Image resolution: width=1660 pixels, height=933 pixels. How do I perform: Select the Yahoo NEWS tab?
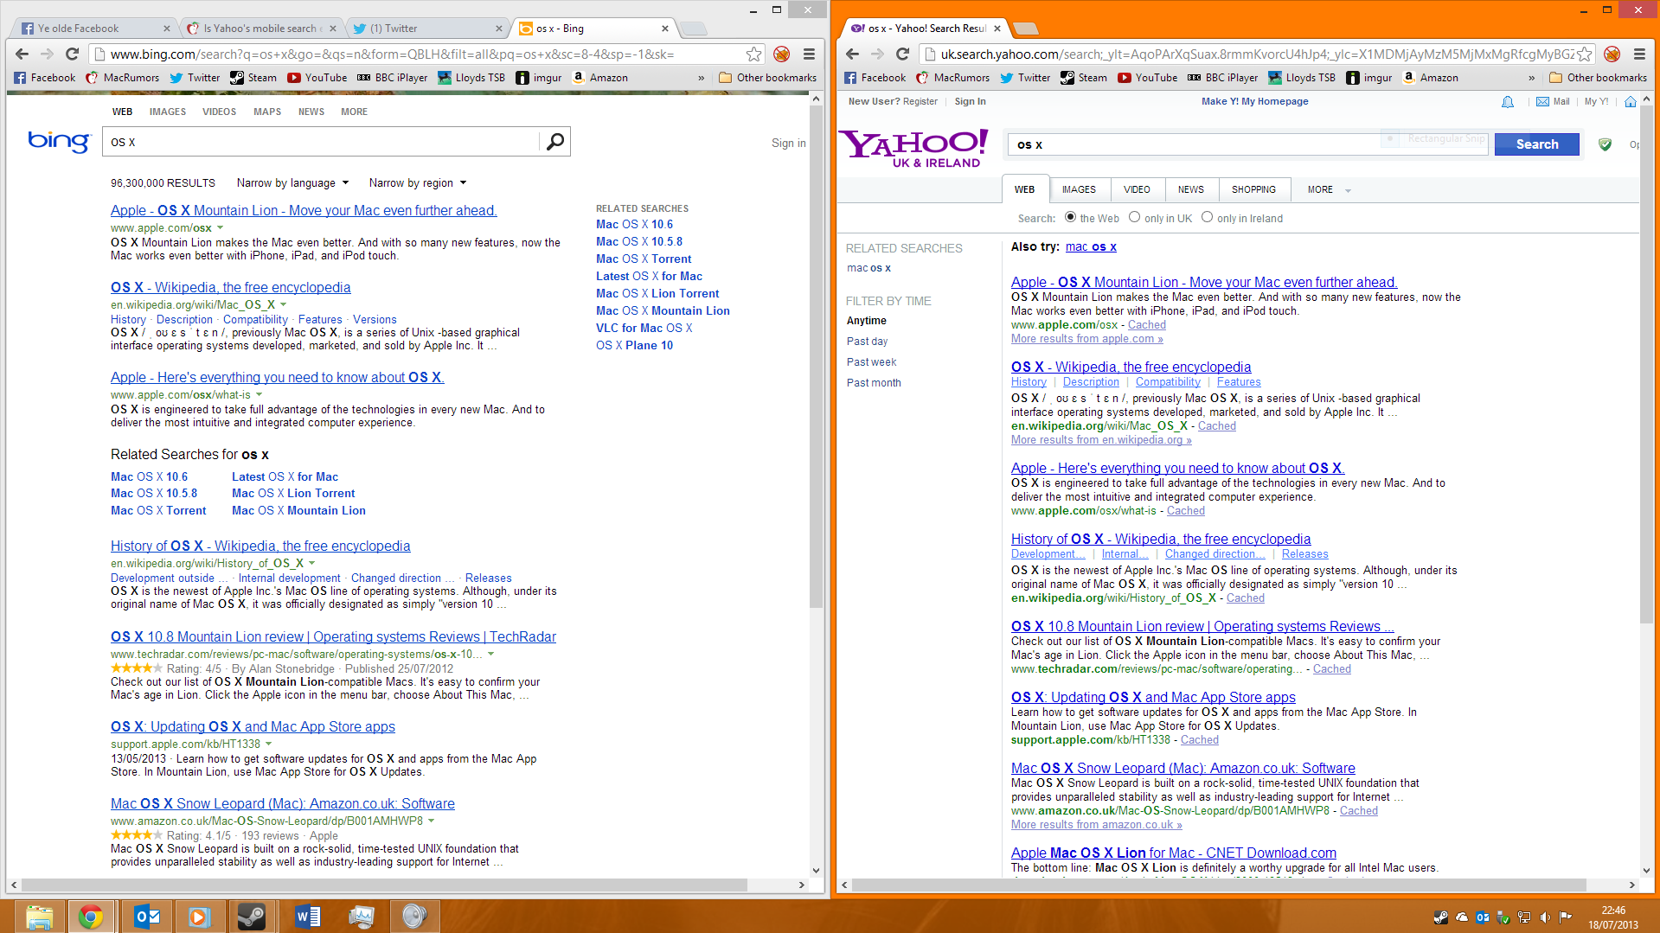click(1190, 189)
